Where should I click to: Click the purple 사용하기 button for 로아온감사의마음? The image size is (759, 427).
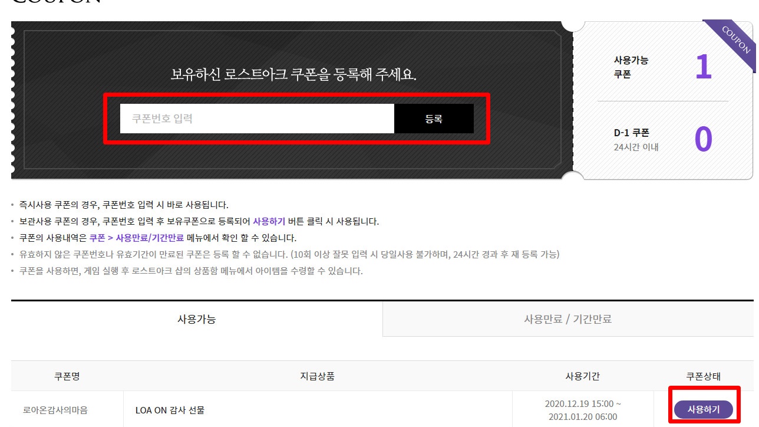click(704, 410)
